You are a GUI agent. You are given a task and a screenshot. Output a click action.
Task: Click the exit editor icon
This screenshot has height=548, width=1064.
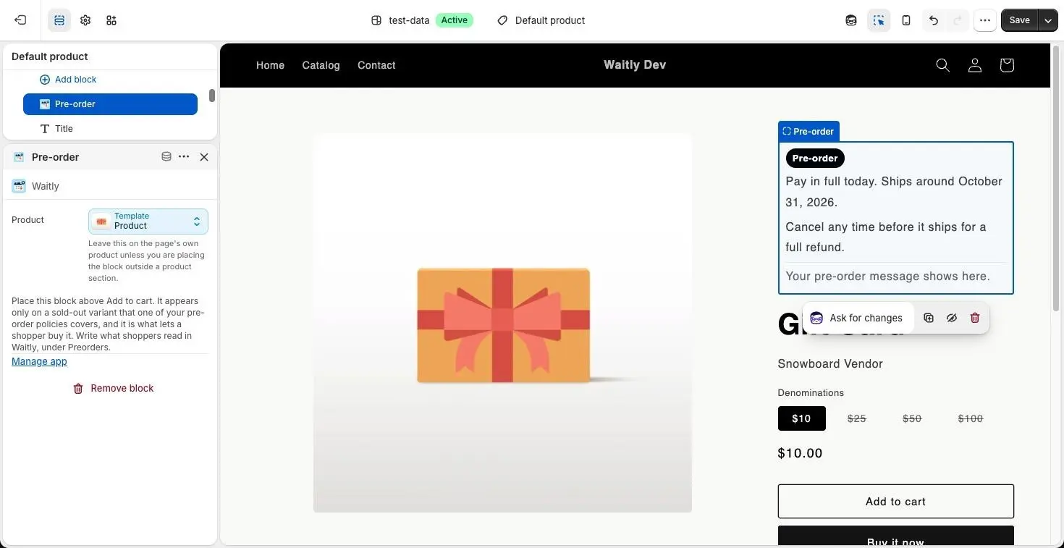point(20,20)
